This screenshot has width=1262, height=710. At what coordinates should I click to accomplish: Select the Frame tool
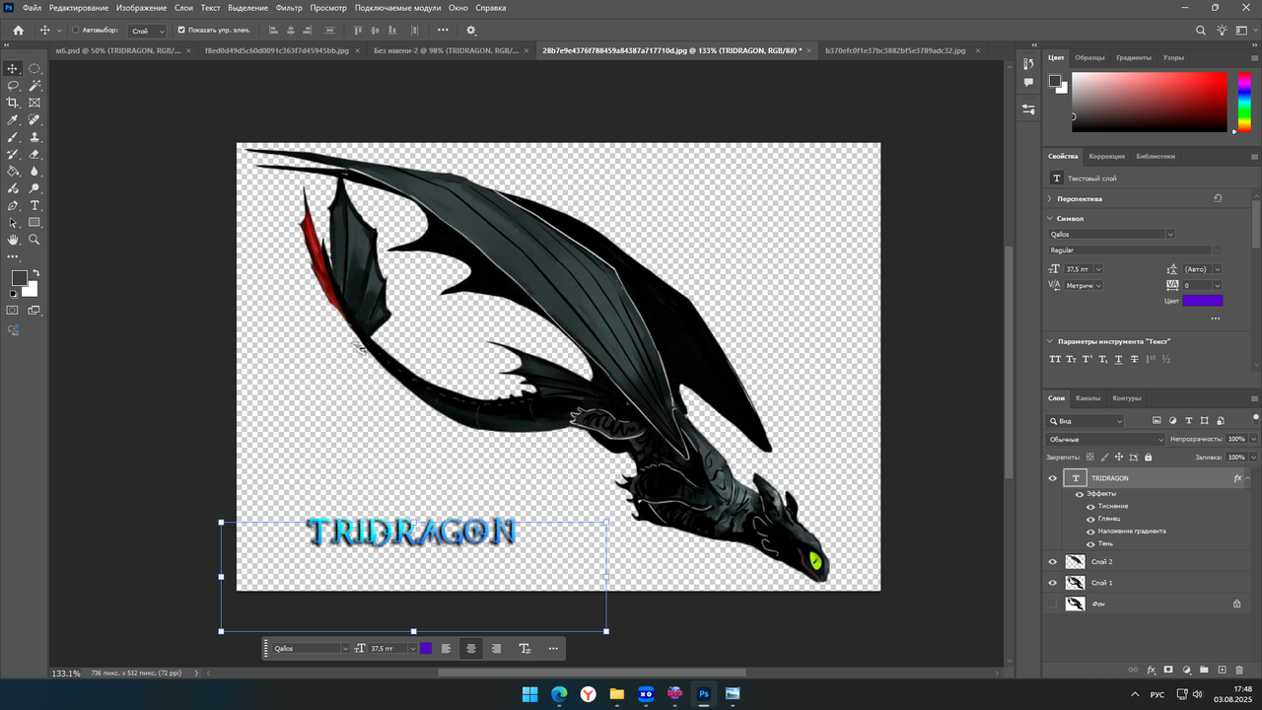pyautogui.click(x=35, y=103)
